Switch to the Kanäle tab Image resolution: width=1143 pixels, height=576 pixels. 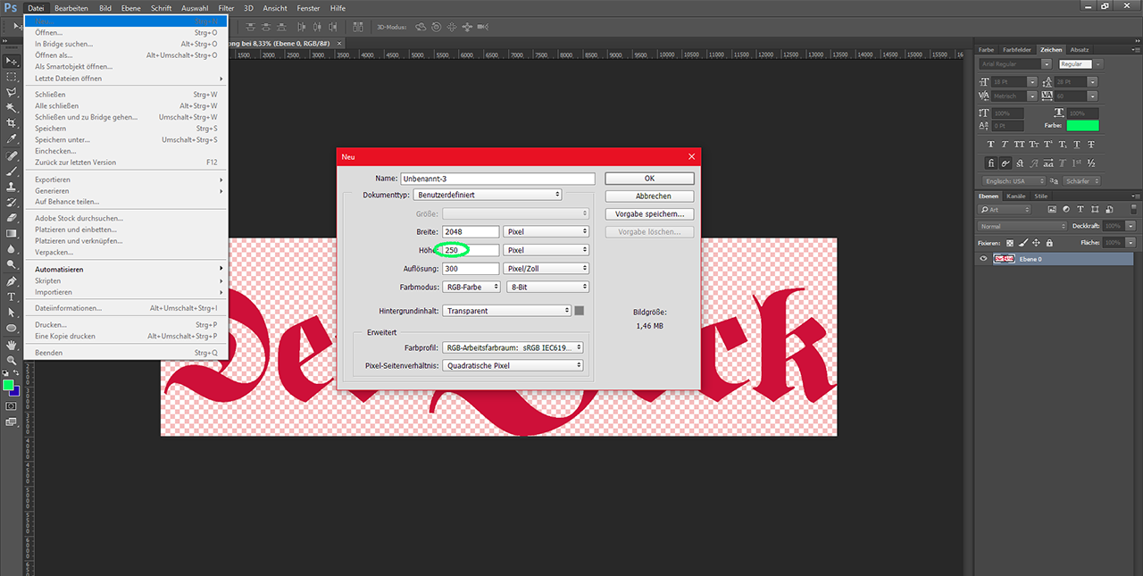(x=1016, y=196)
